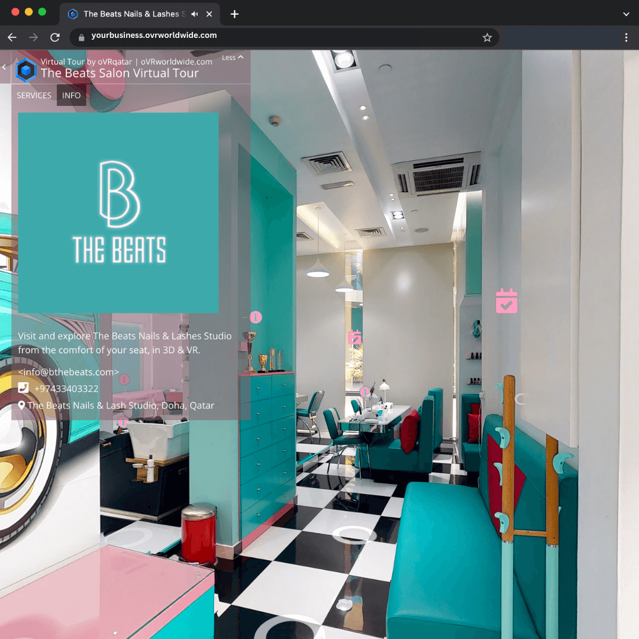Collapse the tour header using the Less chevron
Image resolution: width=639 pixels, height=639 pixels.
[231, 57]
